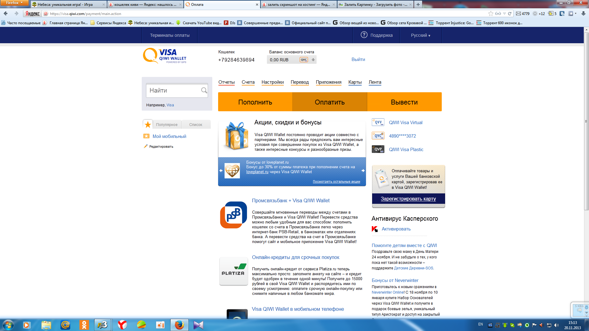Click the reader glasses icon in address bar
Image resolution: width=589 pixels, height=331 pixels.
498,13
